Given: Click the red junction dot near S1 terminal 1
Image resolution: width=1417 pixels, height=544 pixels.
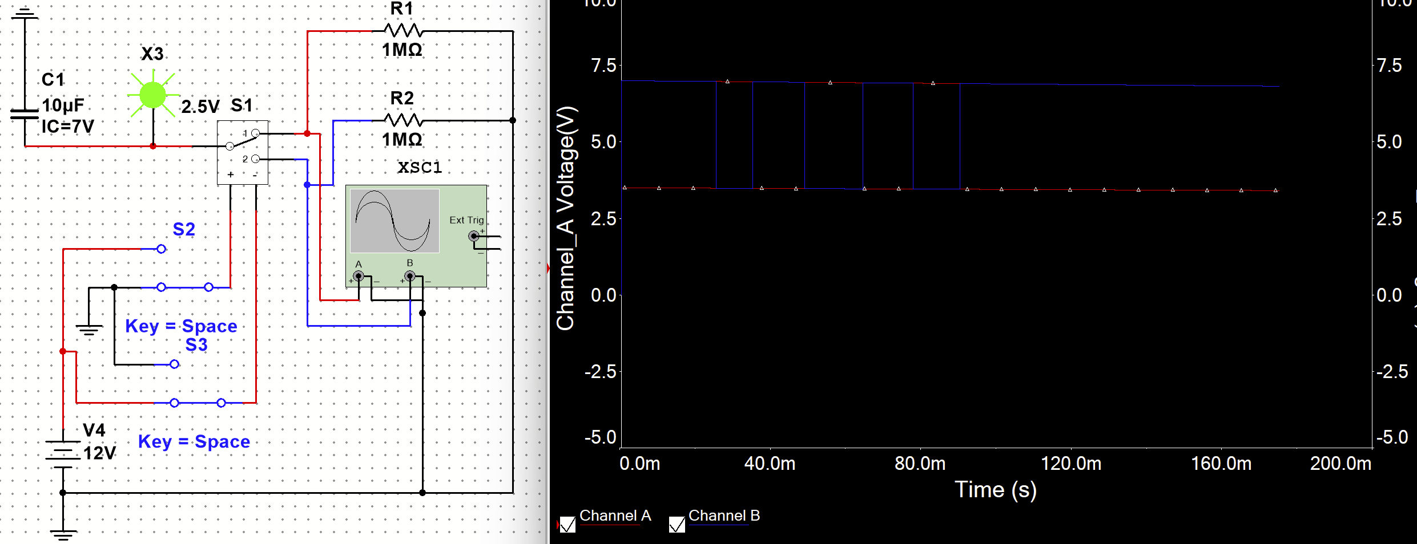Looking at the screenshot, I should click(307, 133).
